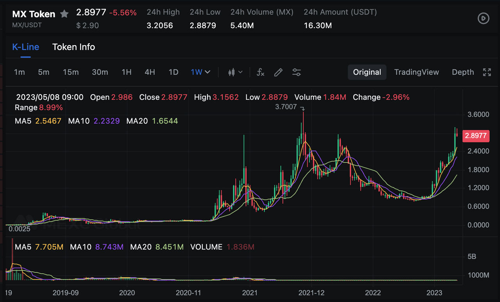This screenshot has height=302, width=500.
Task: Switch to the Original chart view
Action: click(367, 72)
